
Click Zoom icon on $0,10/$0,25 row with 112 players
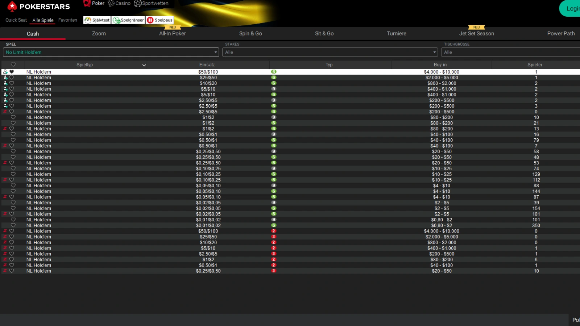(5, 180)
